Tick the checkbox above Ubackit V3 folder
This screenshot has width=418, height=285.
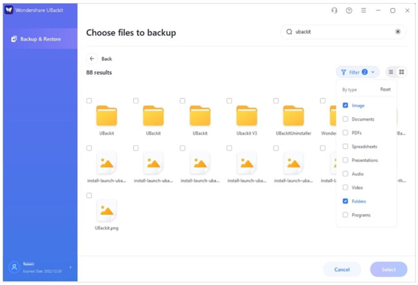pyautogui.click(x=230, y=101)
